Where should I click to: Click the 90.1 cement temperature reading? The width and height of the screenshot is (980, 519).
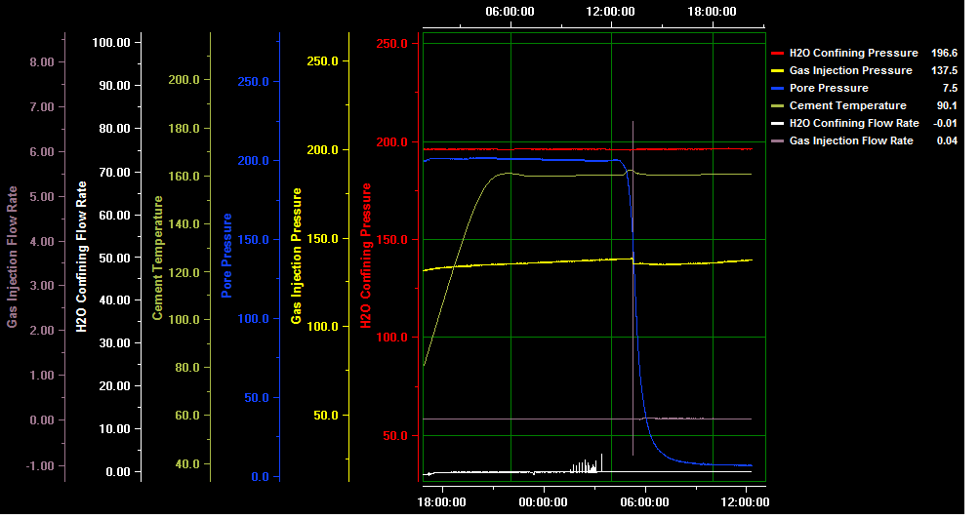pos(946,105)
